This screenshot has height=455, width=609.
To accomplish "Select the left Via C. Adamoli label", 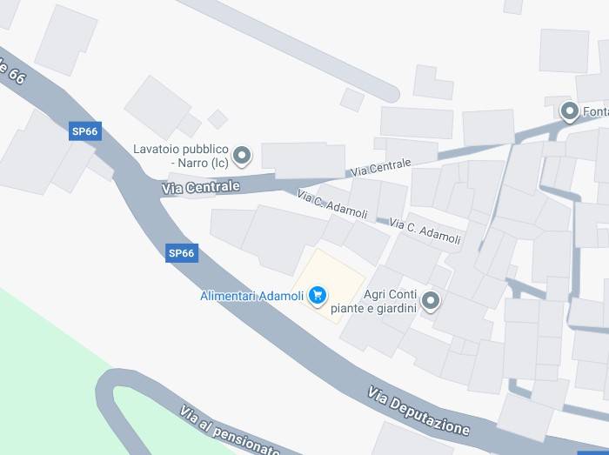I will point(332,204).
